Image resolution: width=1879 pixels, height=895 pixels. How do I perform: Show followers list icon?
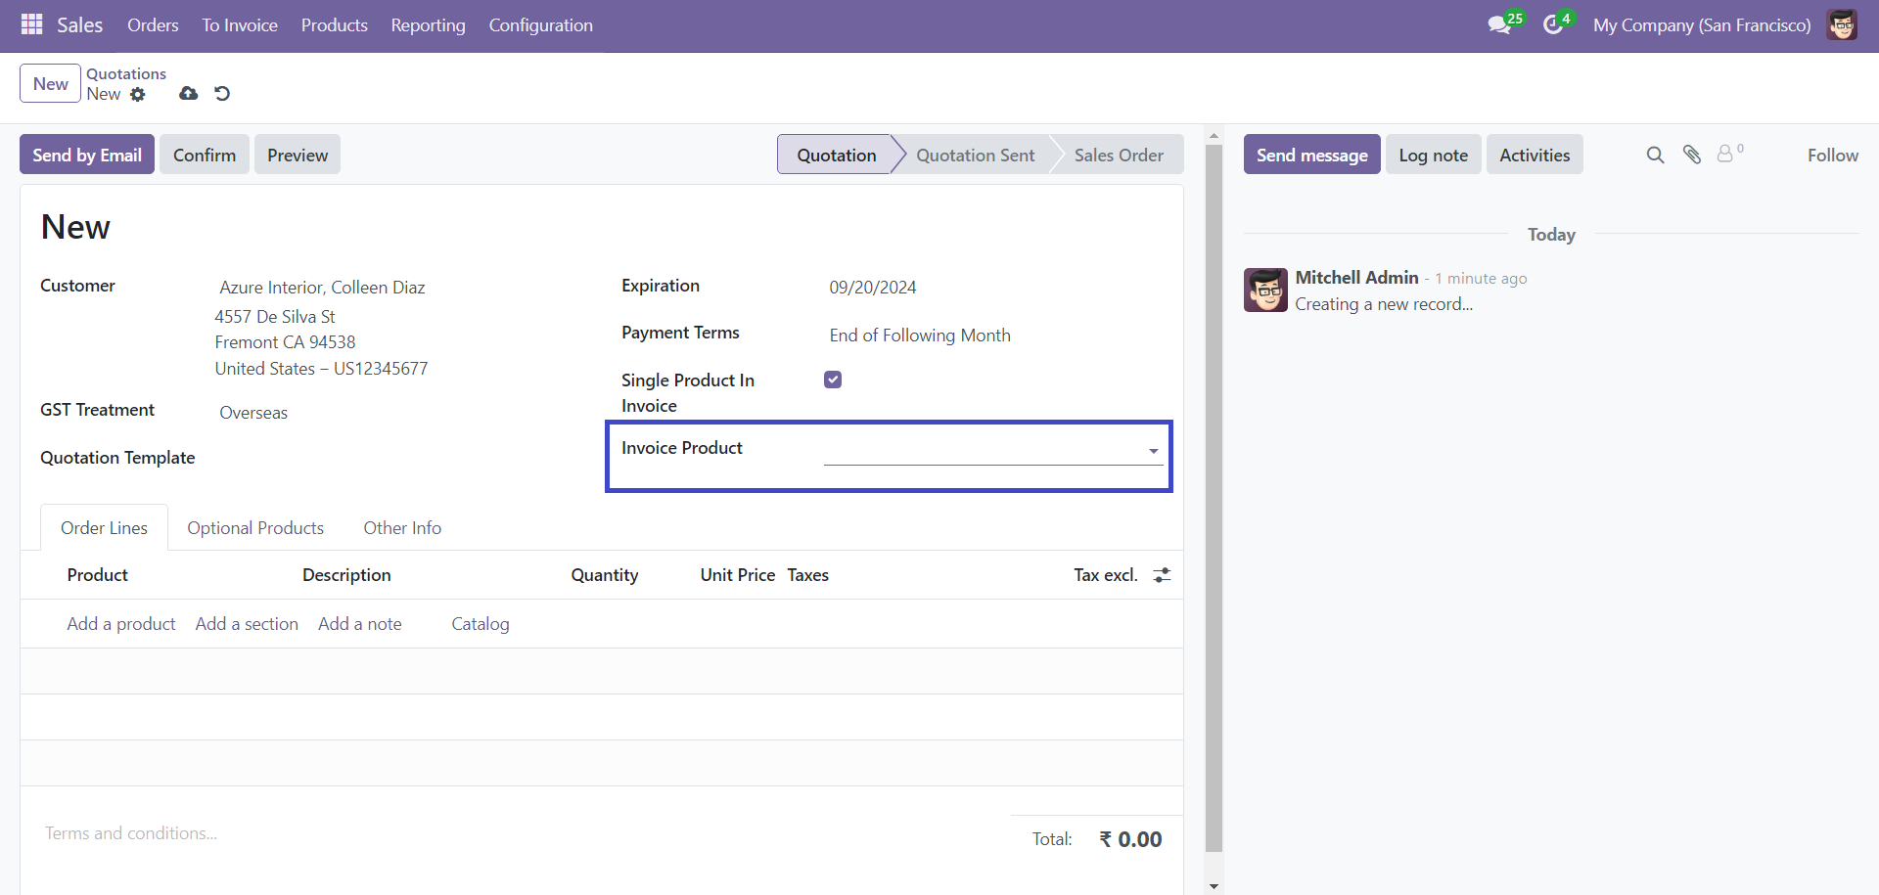point(1729,154)
